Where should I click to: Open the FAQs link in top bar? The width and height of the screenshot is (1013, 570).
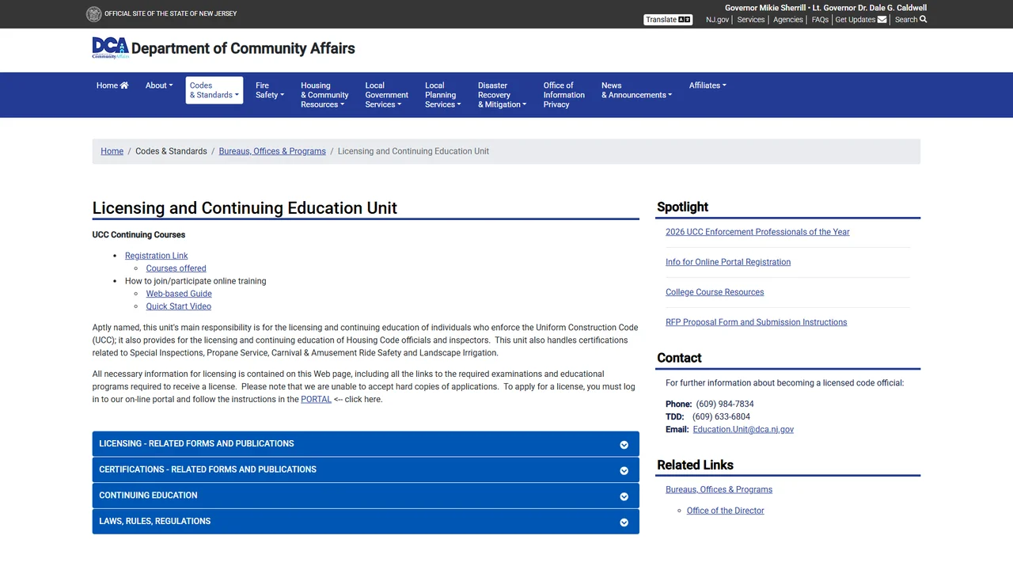coord(820,20)
